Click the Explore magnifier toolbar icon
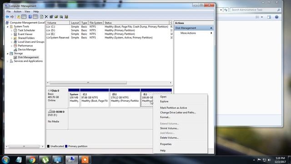This screenshot has width=291, height=164. point(61,17)
